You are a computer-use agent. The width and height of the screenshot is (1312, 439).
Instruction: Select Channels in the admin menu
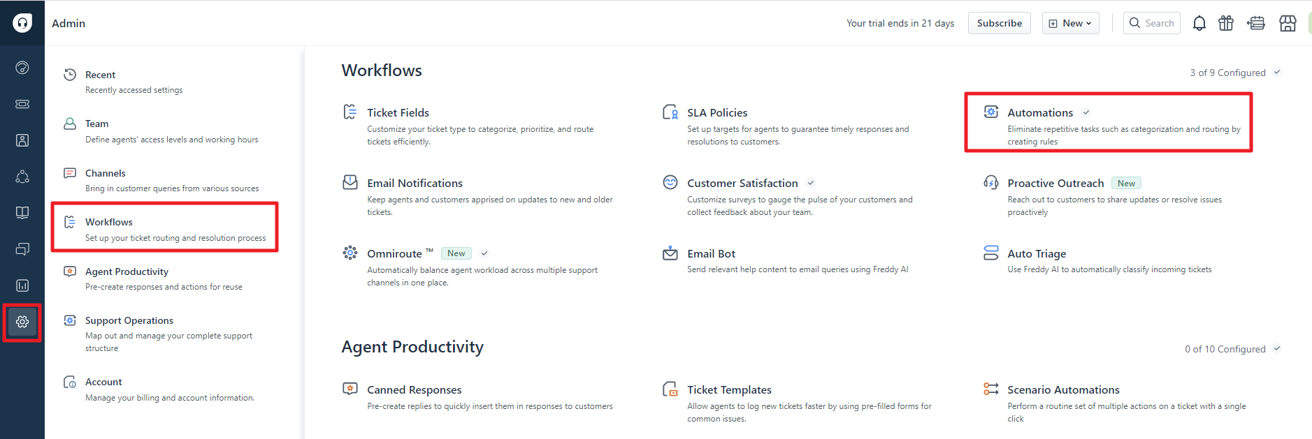[x=106, y=173]
